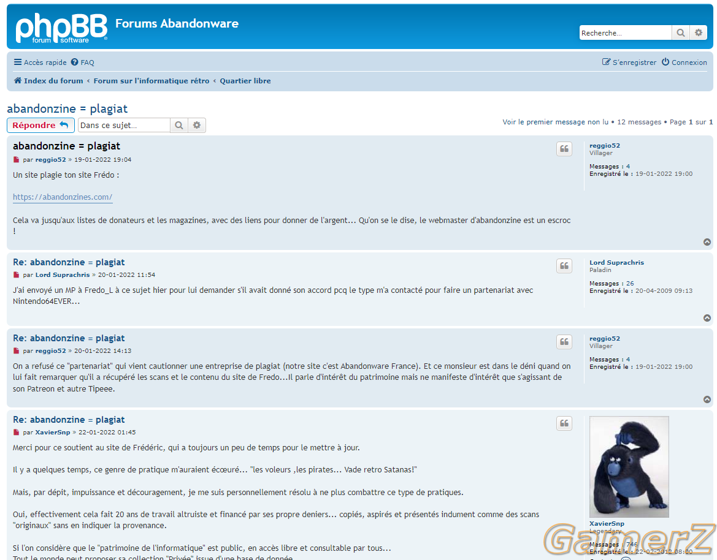Click the home icon in breadcrumb
The width and height of the screenshot is (717, 560).
pyautogui.click(x=17, y=80)
